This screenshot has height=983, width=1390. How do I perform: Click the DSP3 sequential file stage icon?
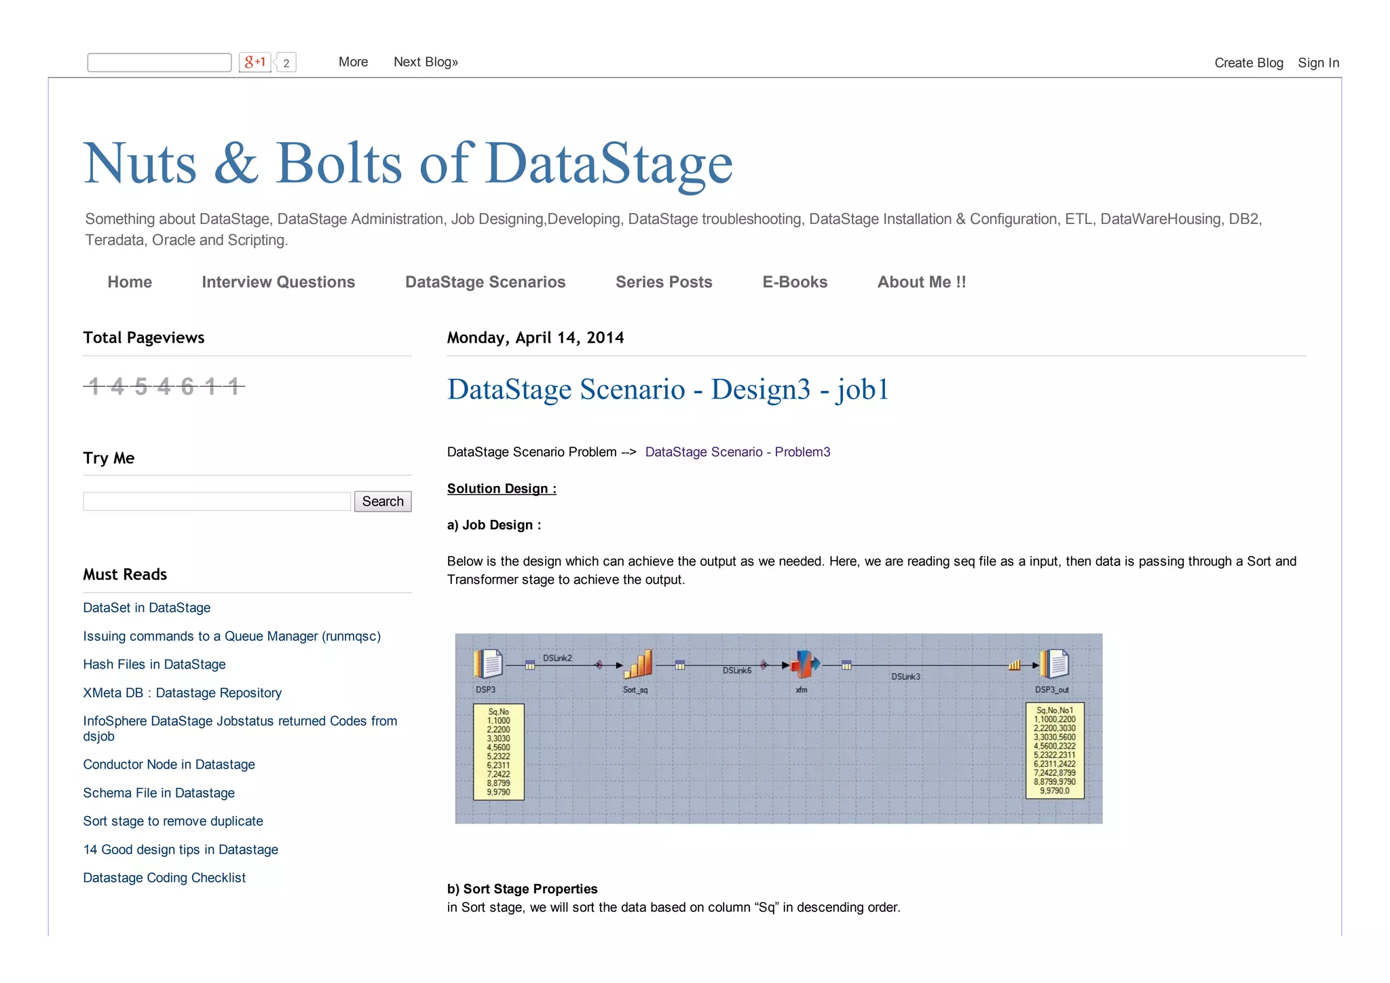point(488,664)
